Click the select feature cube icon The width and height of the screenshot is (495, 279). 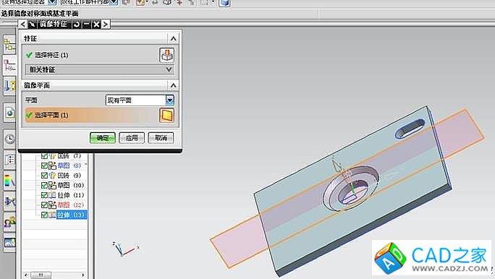tap(166, 55)
